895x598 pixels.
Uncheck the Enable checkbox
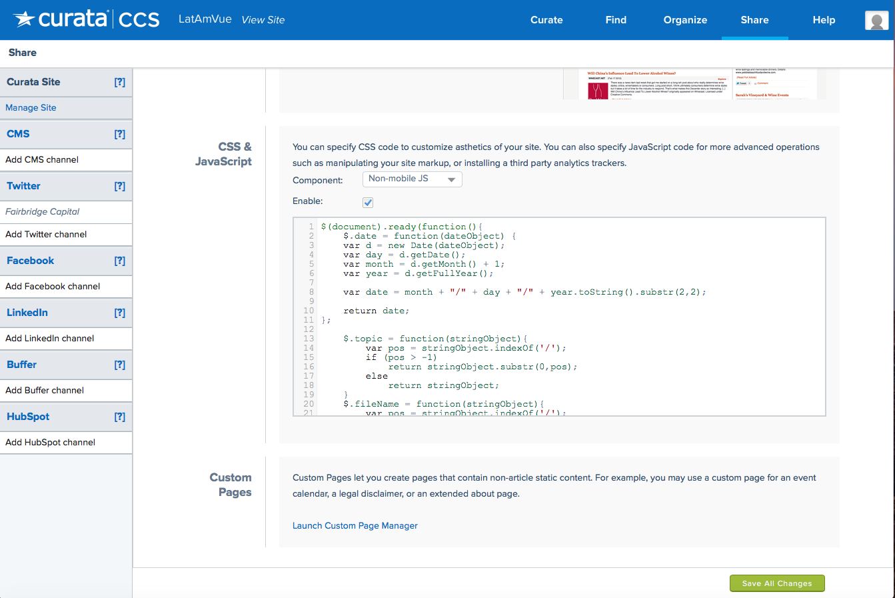[368, 202]
